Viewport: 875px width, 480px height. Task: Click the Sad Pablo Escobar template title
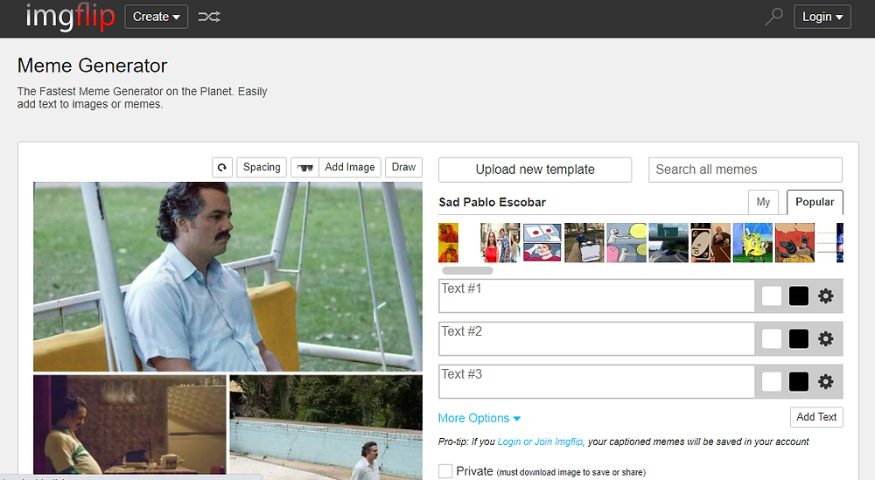point(492,202)
